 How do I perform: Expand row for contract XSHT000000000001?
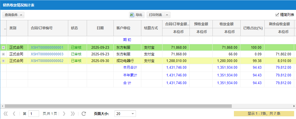pos(3,47)
